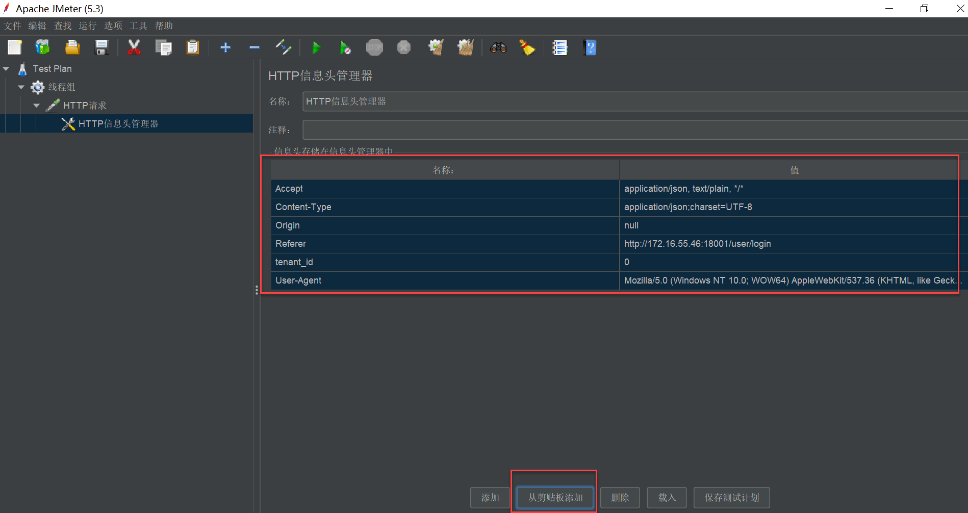Click the Copy icon in toolbar
968x513 pixels.
coord(163,47)
